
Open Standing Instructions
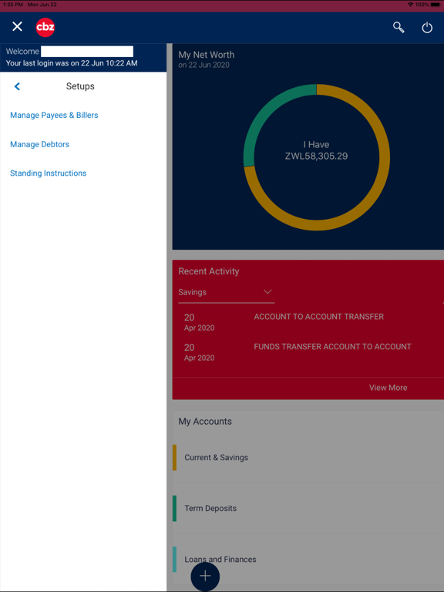(49, 173)
